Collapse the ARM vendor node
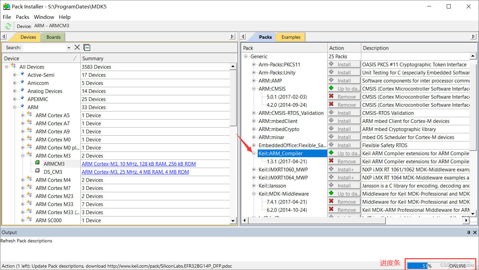This screenshot has height=270, width=479. coord(15,107)
